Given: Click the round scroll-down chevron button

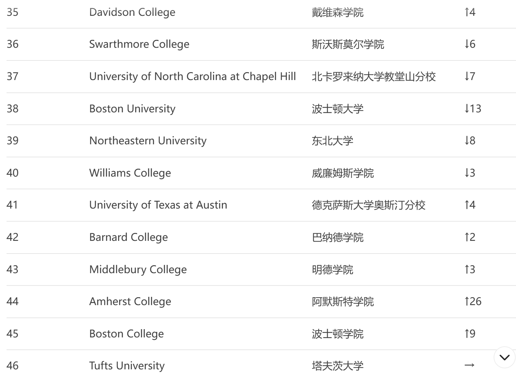Looking at the screenshot, I should (x=504, y=357).
